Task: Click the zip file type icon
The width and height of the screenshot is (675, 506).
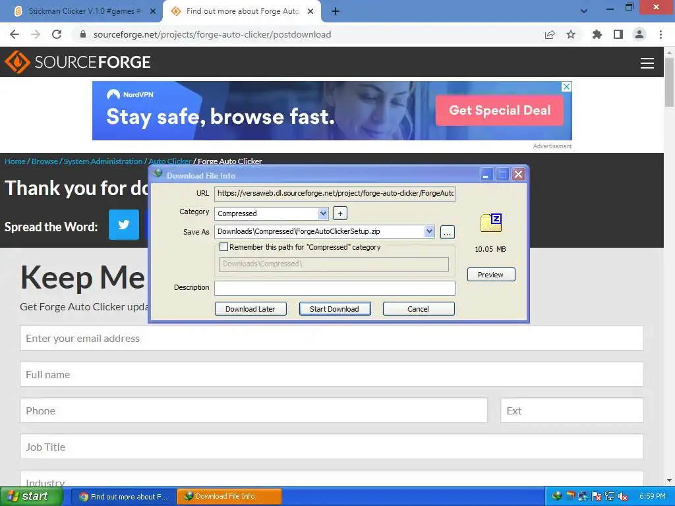Action: point(491,223)
